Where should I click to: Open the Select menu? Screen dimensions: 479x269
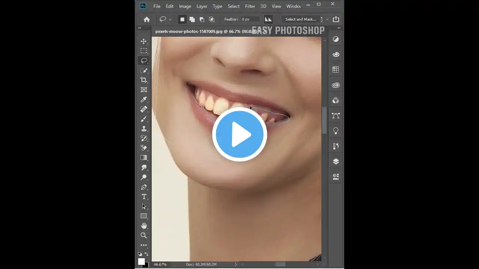click(234, 6)
